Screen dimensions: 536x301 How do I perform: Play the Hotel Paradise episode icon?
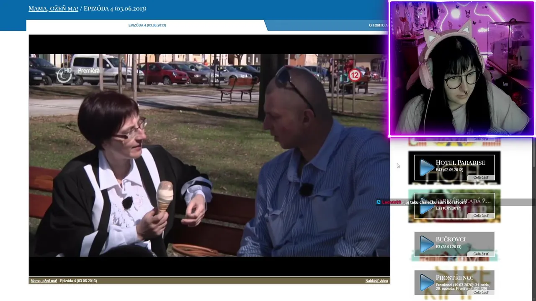click(x=427, y=167)
